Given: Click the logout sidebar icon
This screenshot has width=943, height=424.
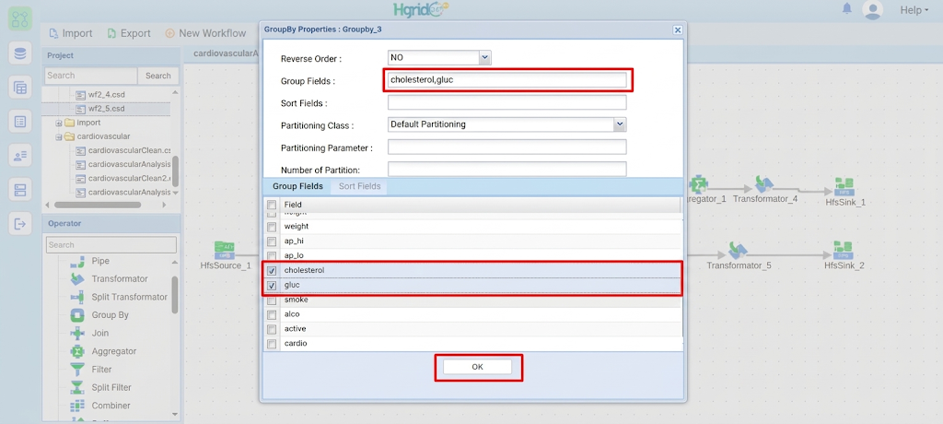Looking at the screenshot, I should [20, 225].
